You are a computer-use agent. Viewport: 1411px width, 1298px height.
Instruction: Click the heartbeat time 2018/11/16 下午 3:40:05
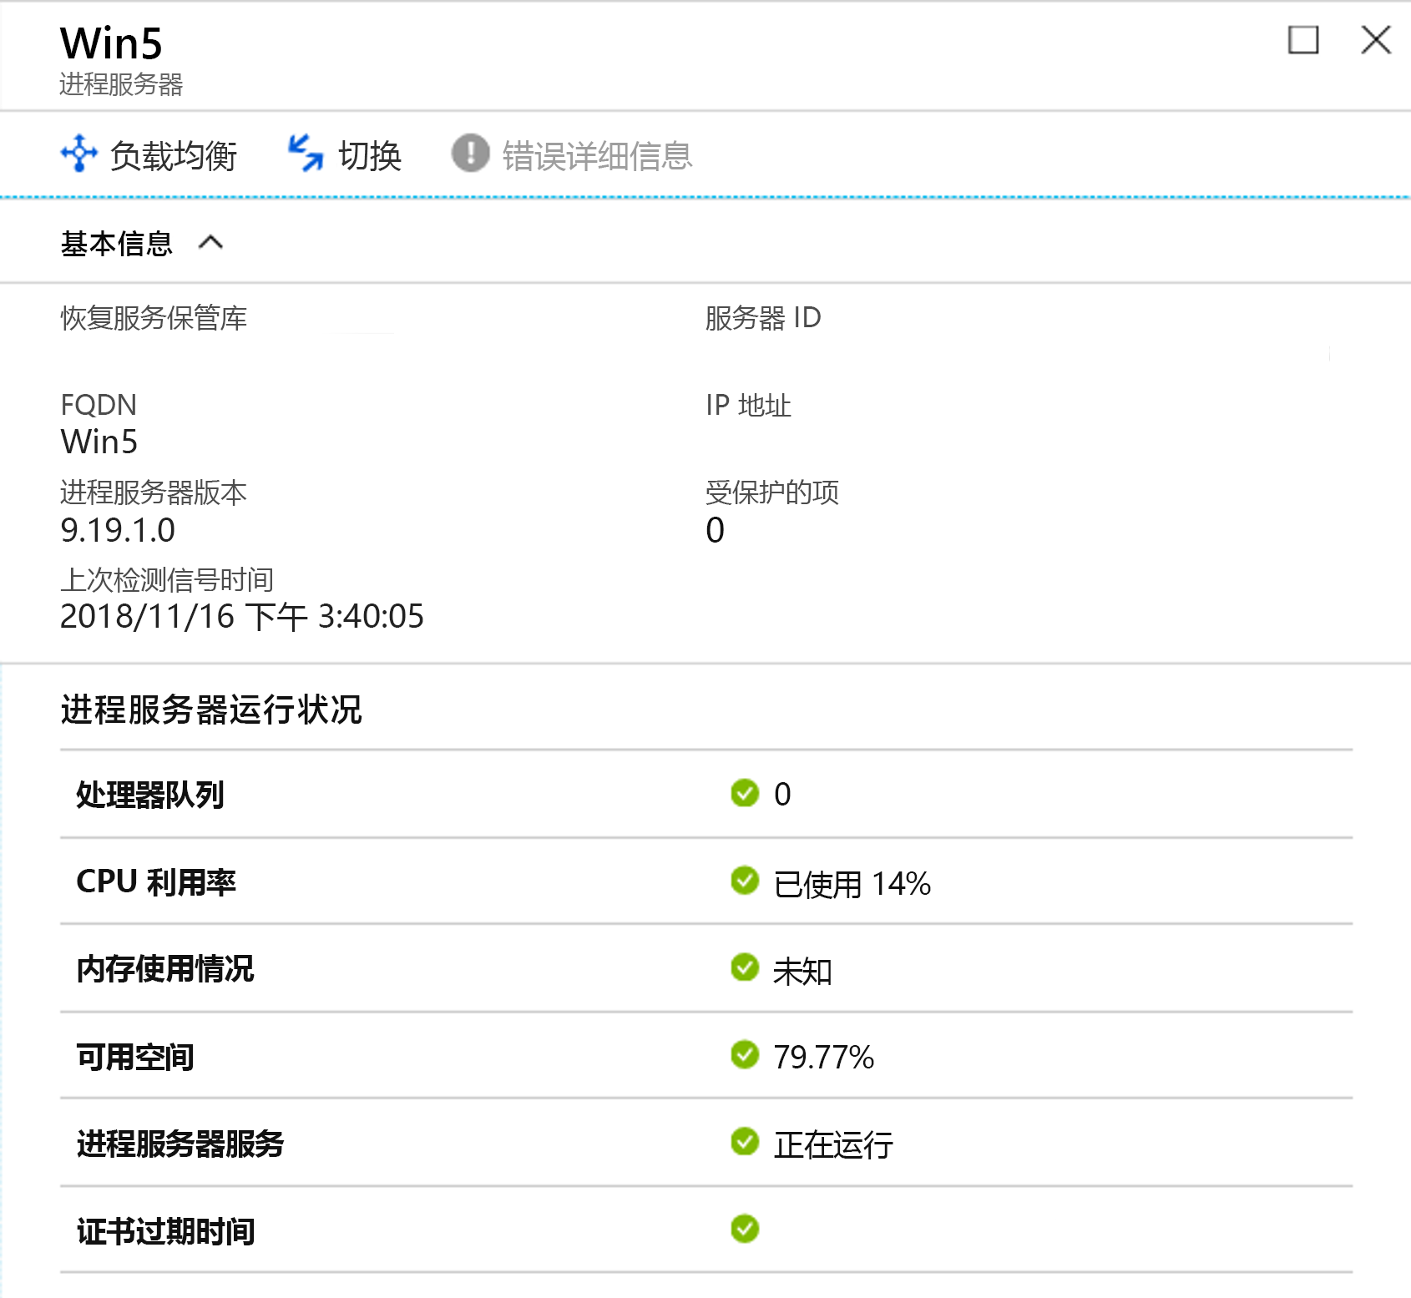242,617
